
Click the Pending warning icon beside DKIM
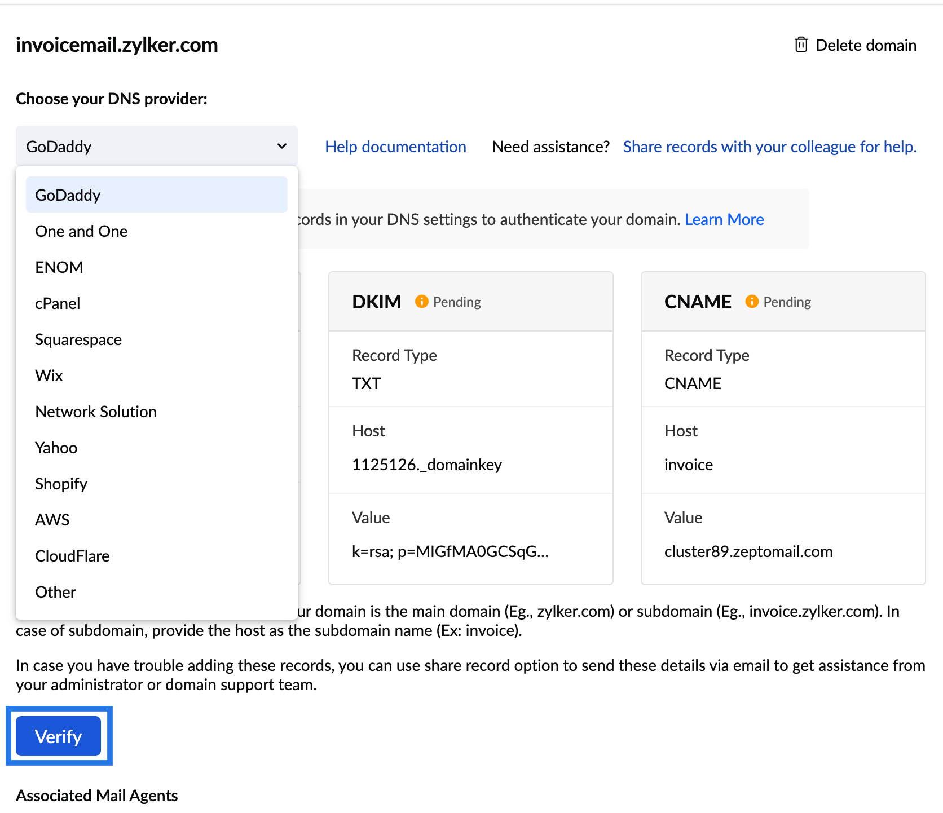coord(421,301)
